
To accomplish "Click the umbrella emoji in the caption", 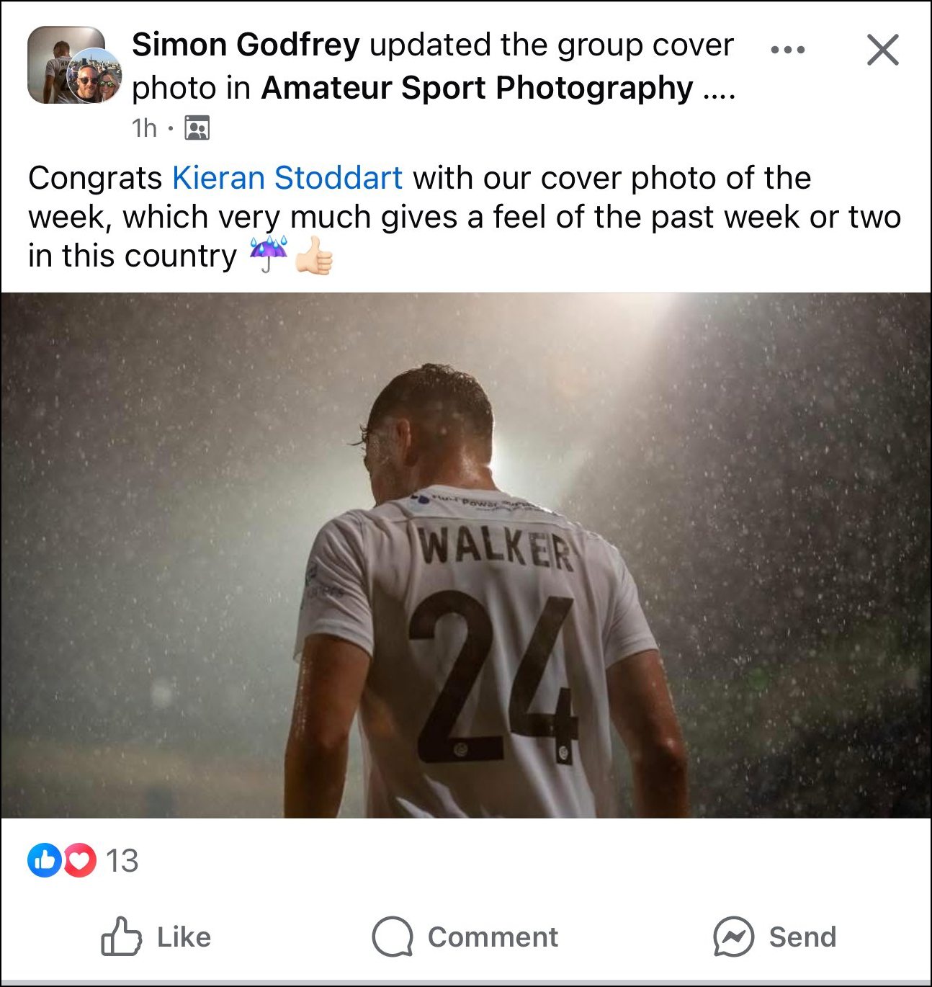I will pyautogui.click(x=269, y=256).
